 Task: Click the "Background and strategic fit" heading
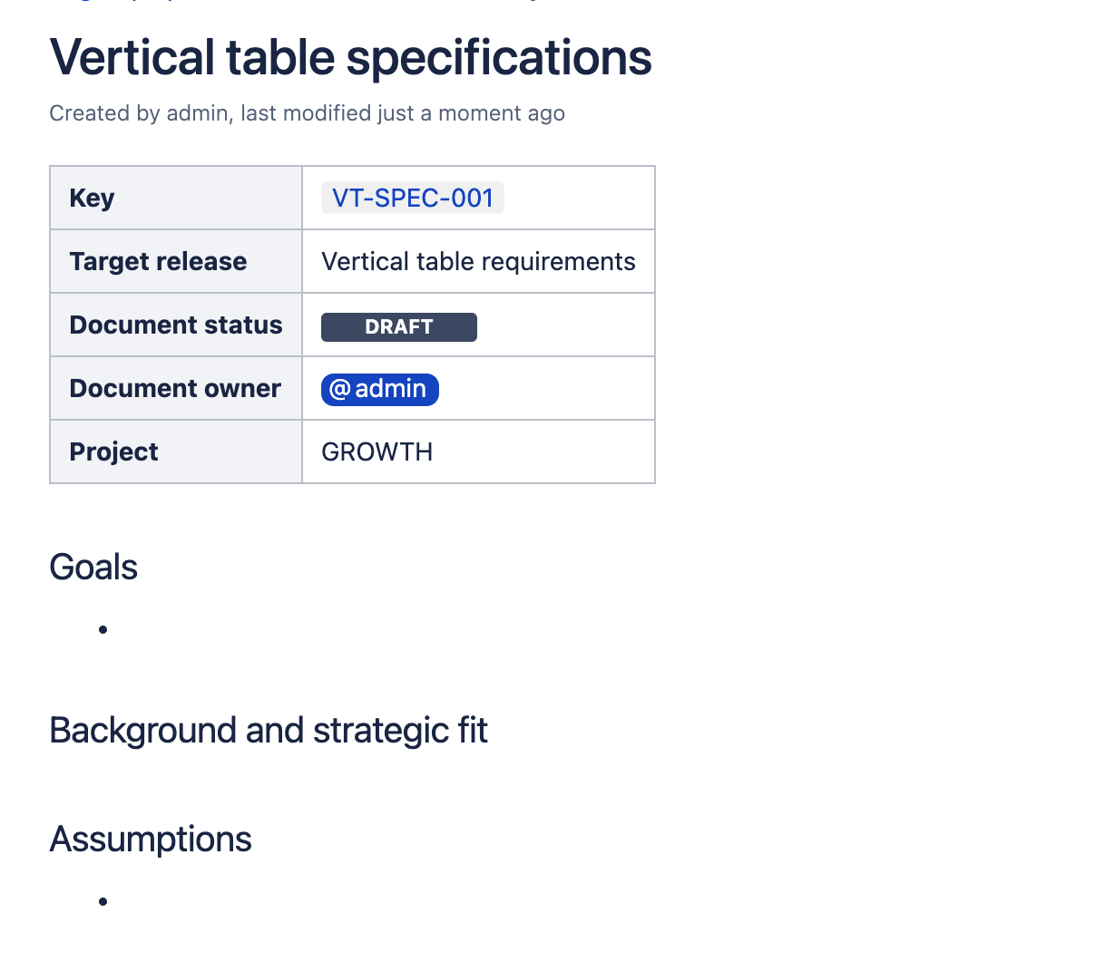click(x=269, y=731)
